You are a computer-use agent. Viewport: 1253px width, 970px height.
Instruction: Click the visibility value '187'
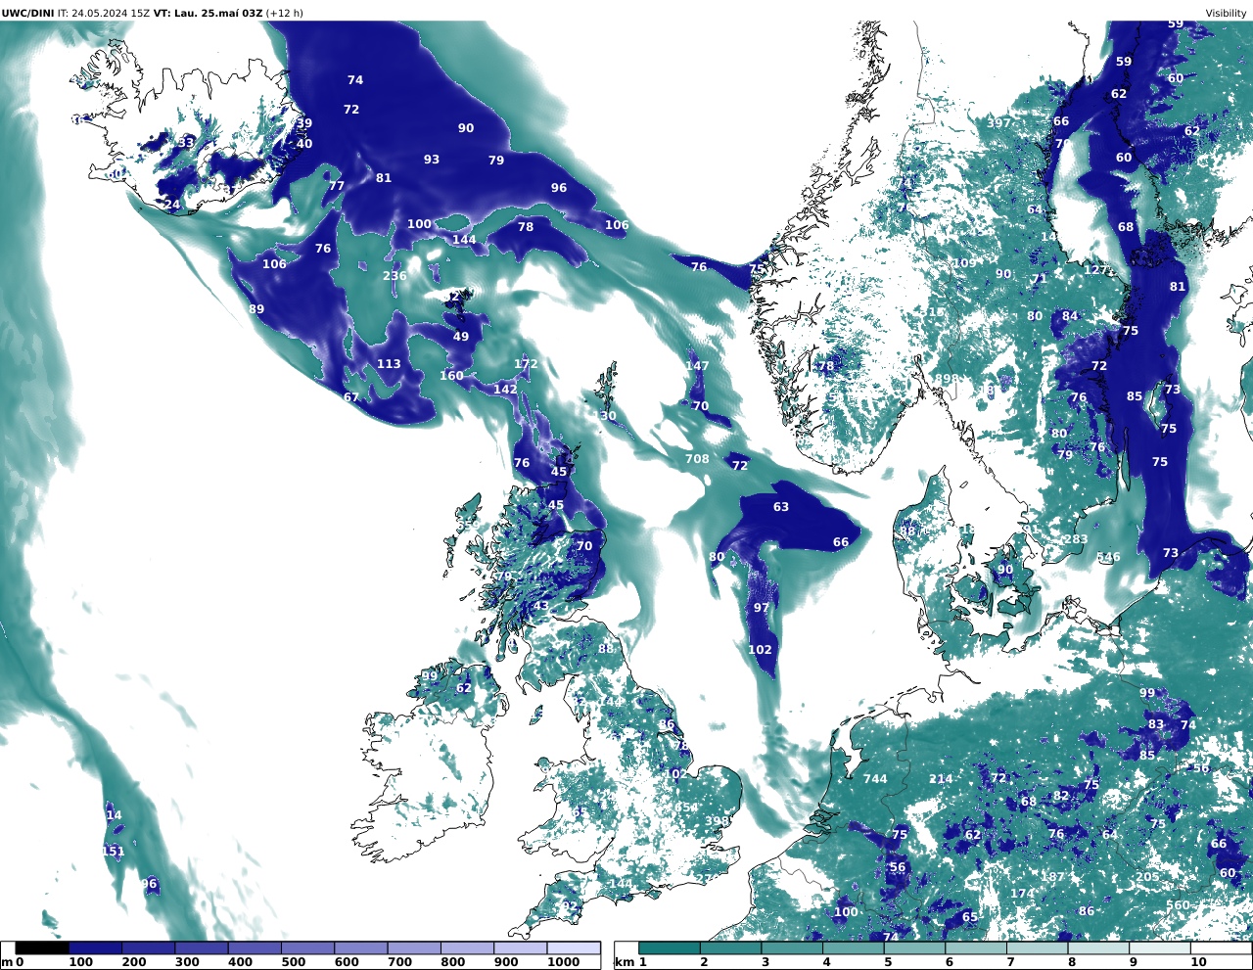point(1052,877)
